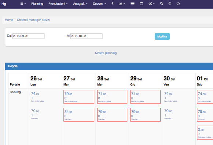Go to Home breadcrumb link
The width and height of the screenshot is (213, 145).
tap(9, 20)
